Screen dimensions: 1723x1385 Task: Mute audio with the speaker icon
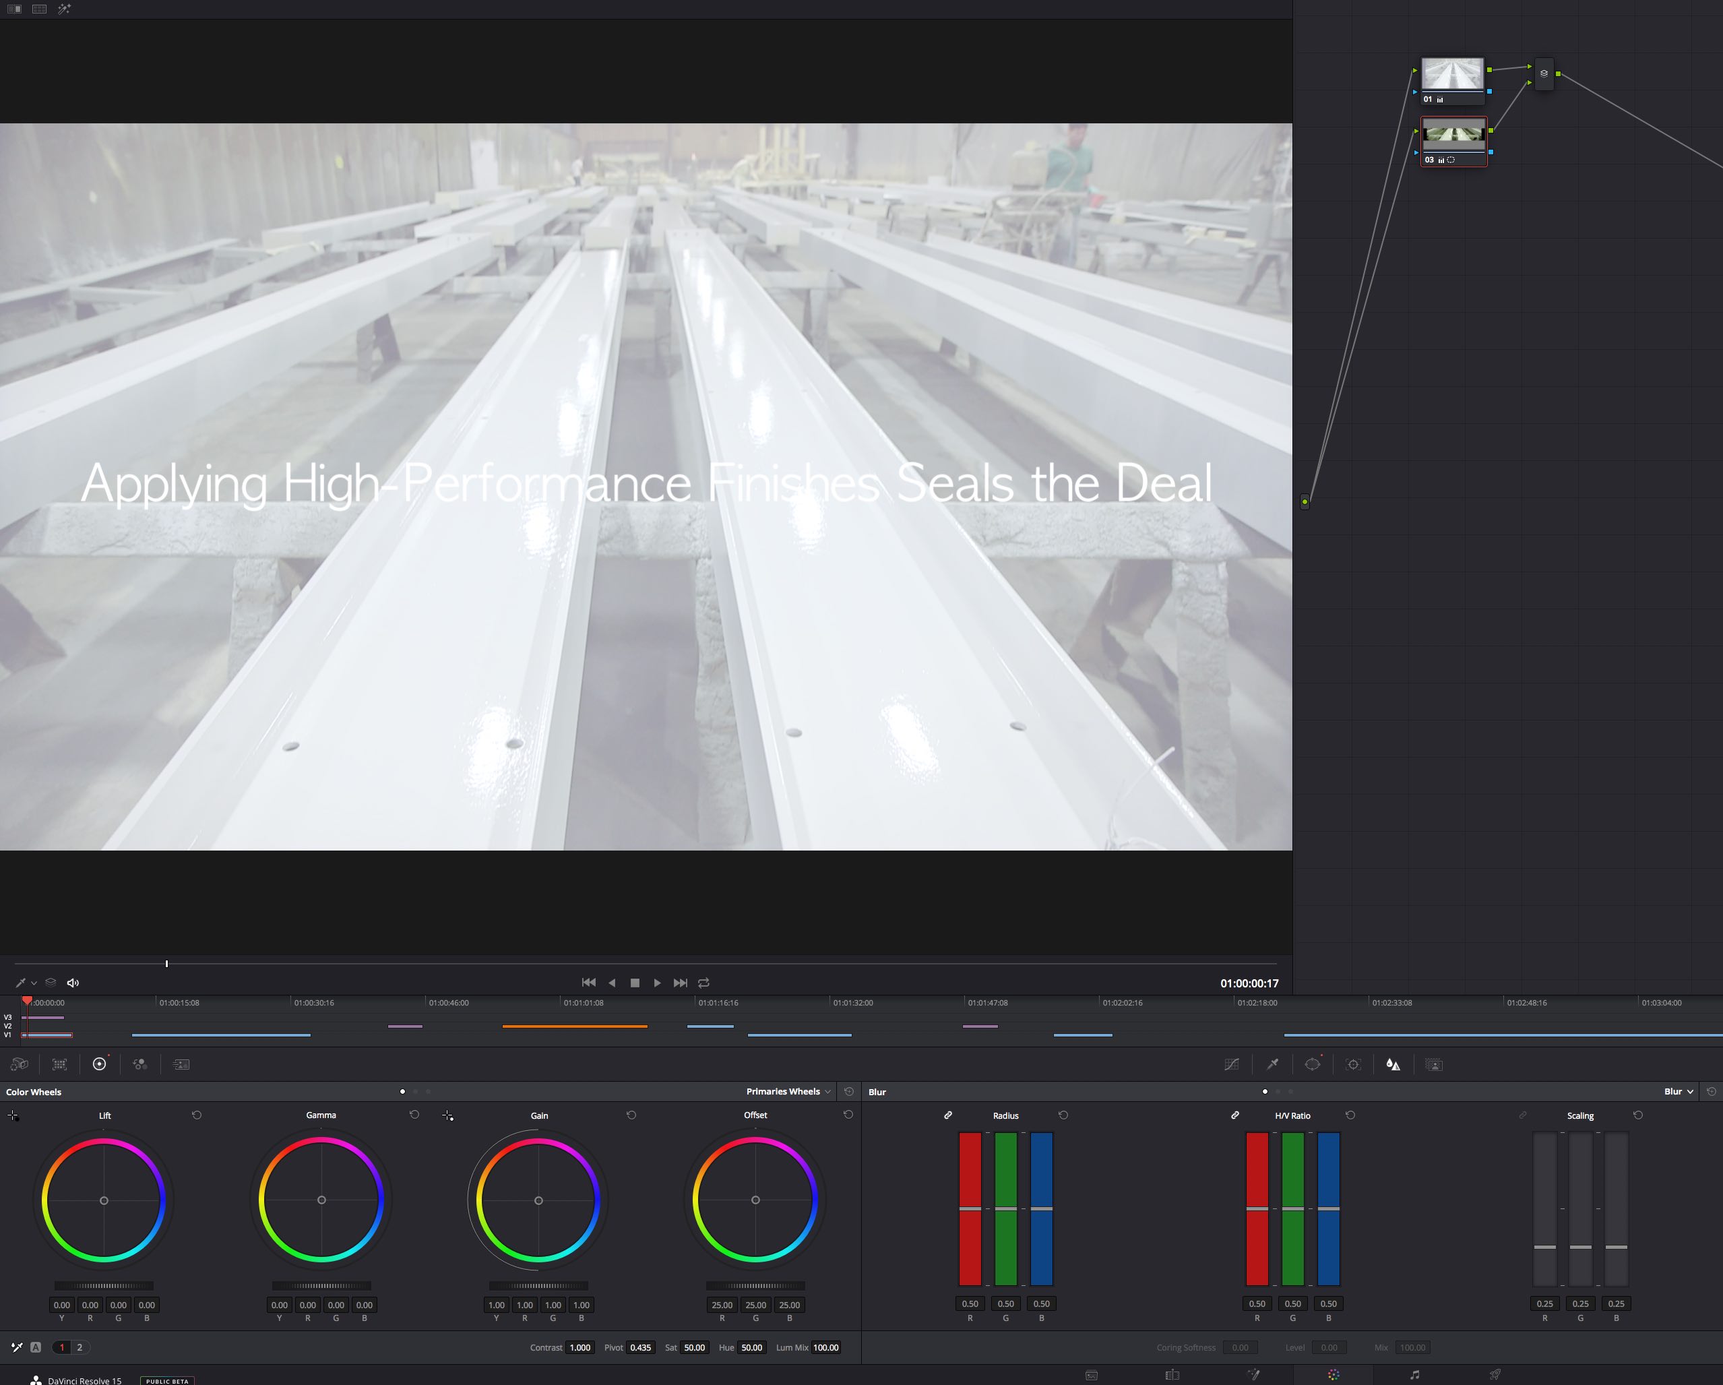73,983
